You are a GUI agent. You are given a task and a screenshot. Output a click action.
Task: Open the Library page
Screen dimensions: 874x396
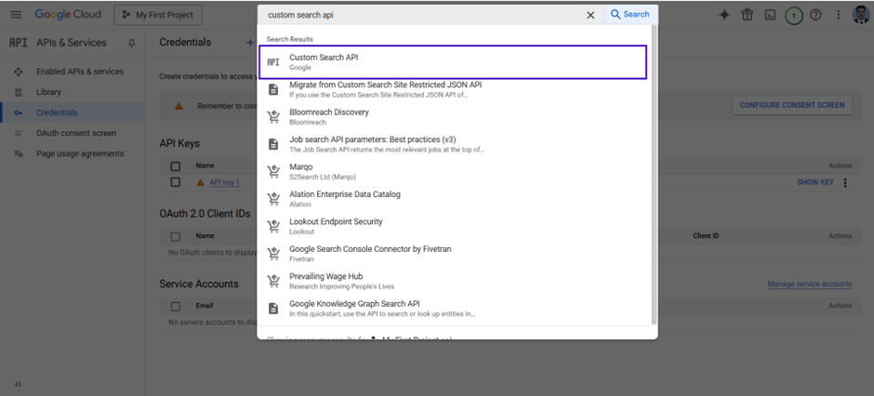48,92
